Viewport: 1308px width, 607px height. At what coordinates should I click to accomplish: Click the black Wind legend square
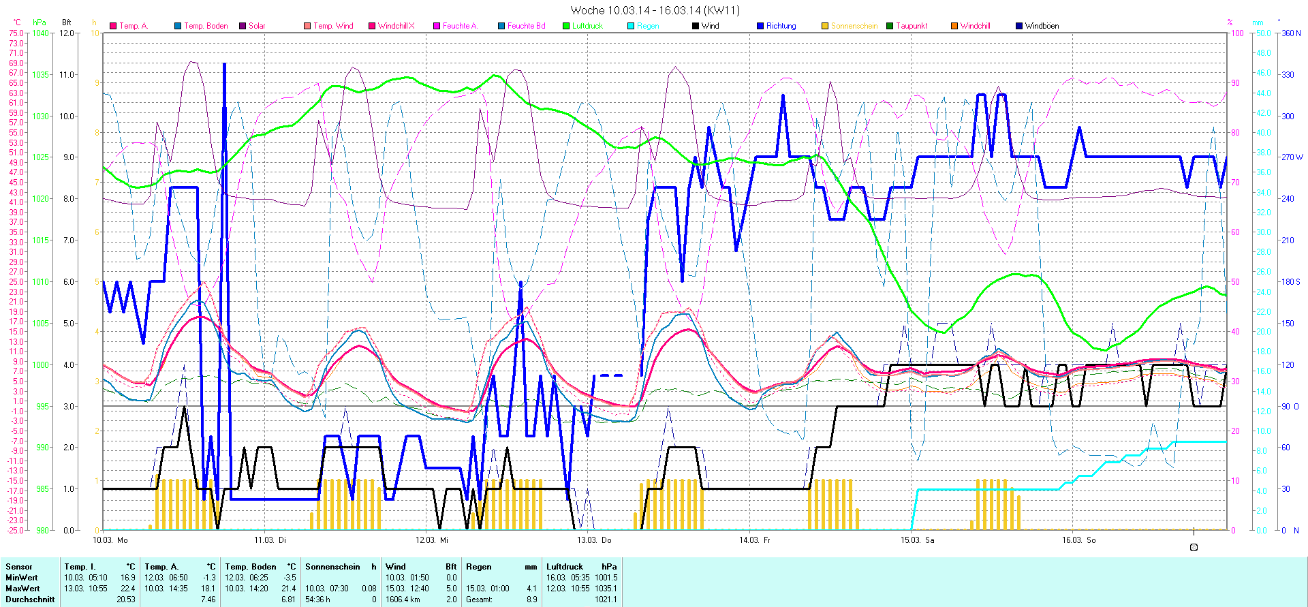(x=696, y=26)
